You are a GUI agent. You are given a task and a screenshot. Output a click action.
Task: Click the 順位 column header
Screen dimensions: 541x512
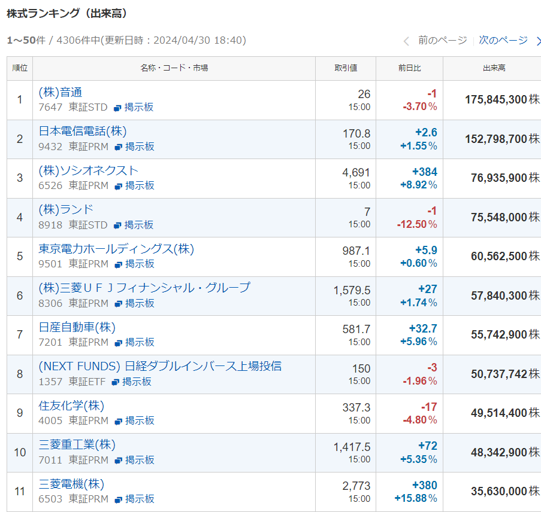click(x=20, y=68)
